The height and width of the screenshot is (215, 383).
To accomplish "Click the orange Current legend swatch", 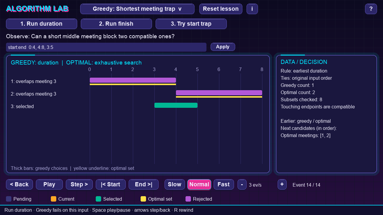I will [x=54, y=199].
